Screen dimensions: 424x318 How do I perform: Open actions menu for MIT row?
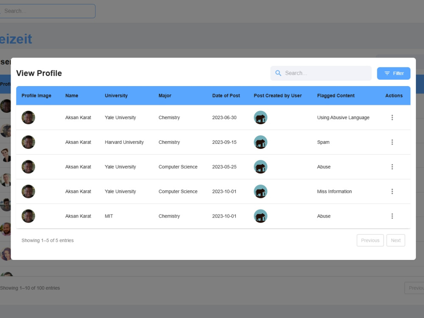(392, 216)
